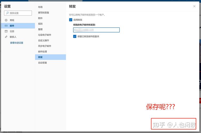This screenshot has width=201, height=133.
Task: Click the label 将我的电子邮件转发到
Action: click(x=84, y=25)
